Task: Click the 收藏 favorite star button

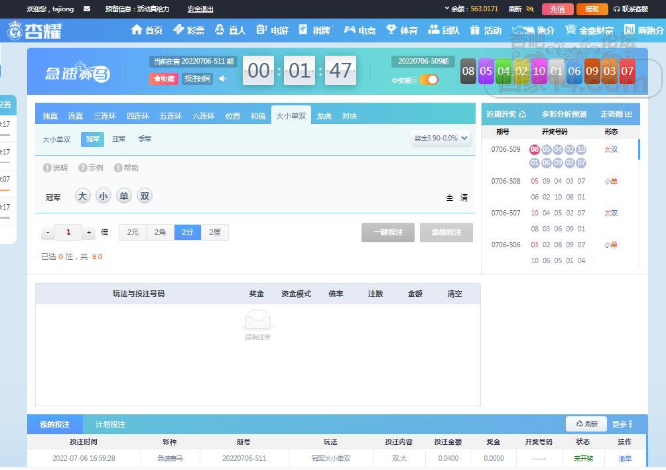Action: [163, 79]
